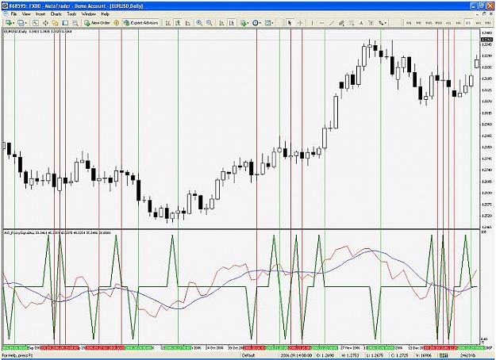496x360 pixels.
Task: Expand the Periods dropdown arrow
Action: click(260, 23)
